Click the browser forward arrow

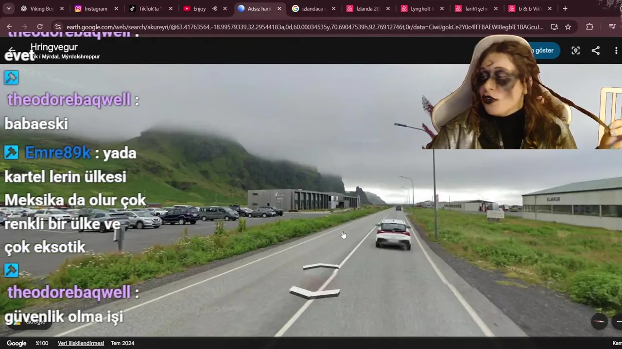[x=24, y=27]
